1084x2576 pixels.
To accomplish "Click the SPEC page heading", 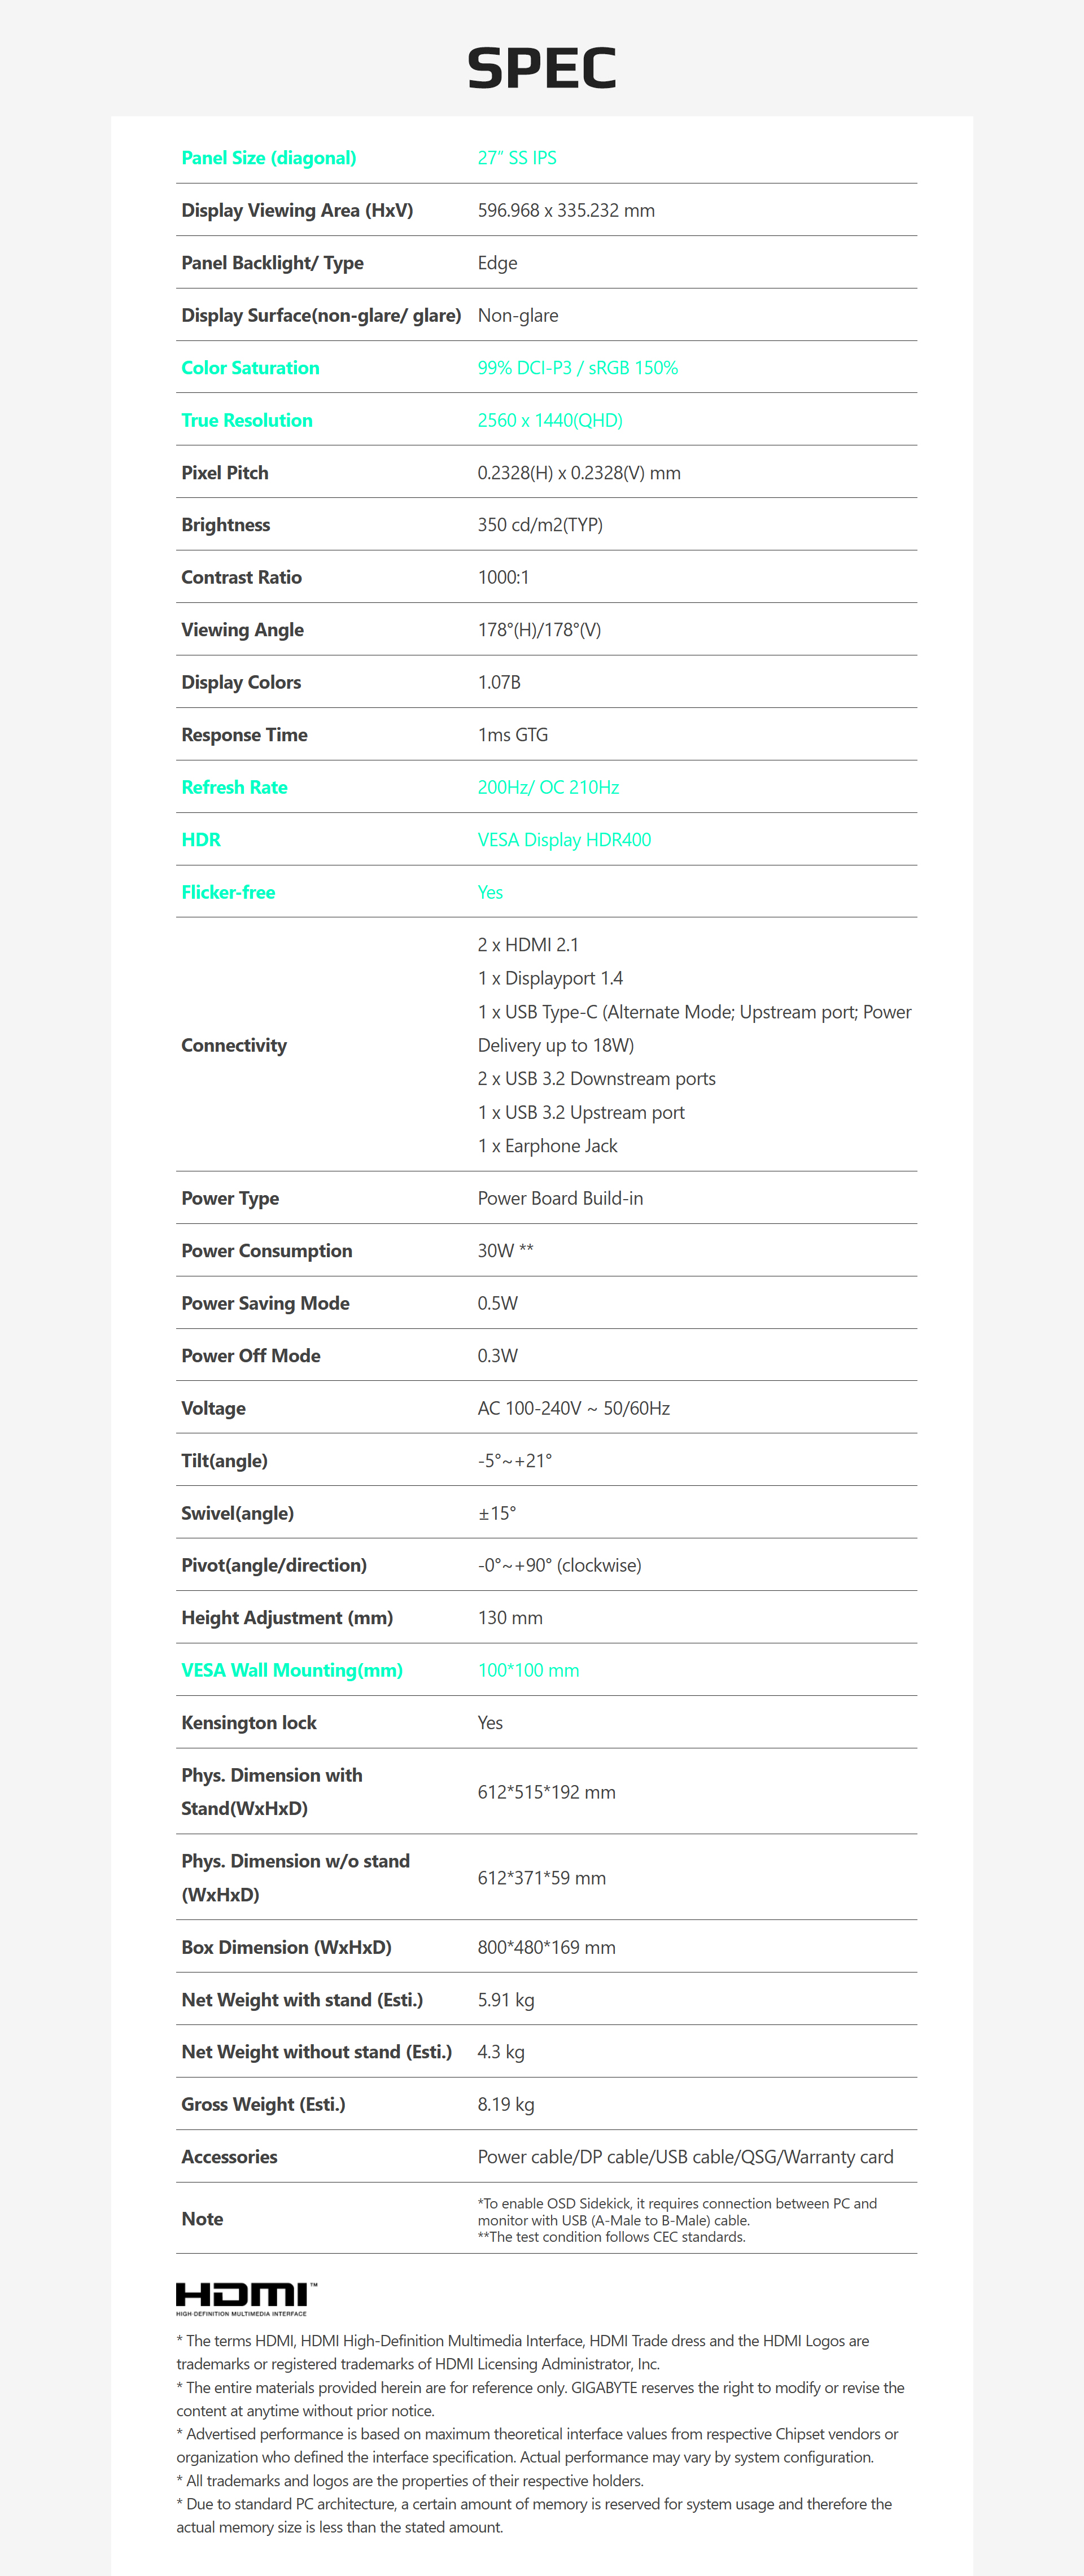I will 541,68.
